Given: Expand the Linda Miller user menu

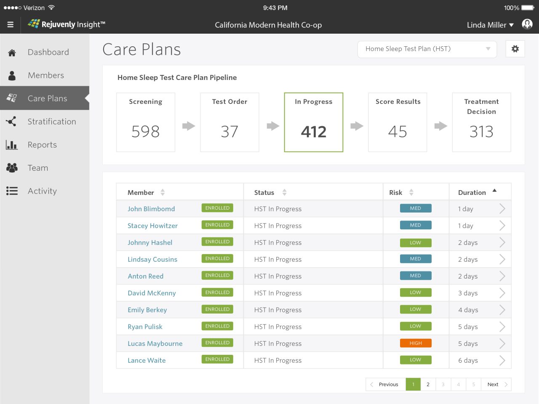Looking at the screenshot, I should (x=490, y=25).
